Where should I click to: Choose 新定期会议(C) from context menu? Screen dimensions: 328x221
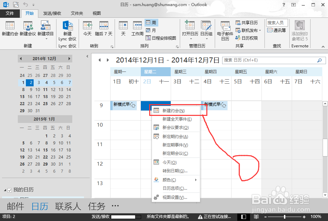point(176,153)
